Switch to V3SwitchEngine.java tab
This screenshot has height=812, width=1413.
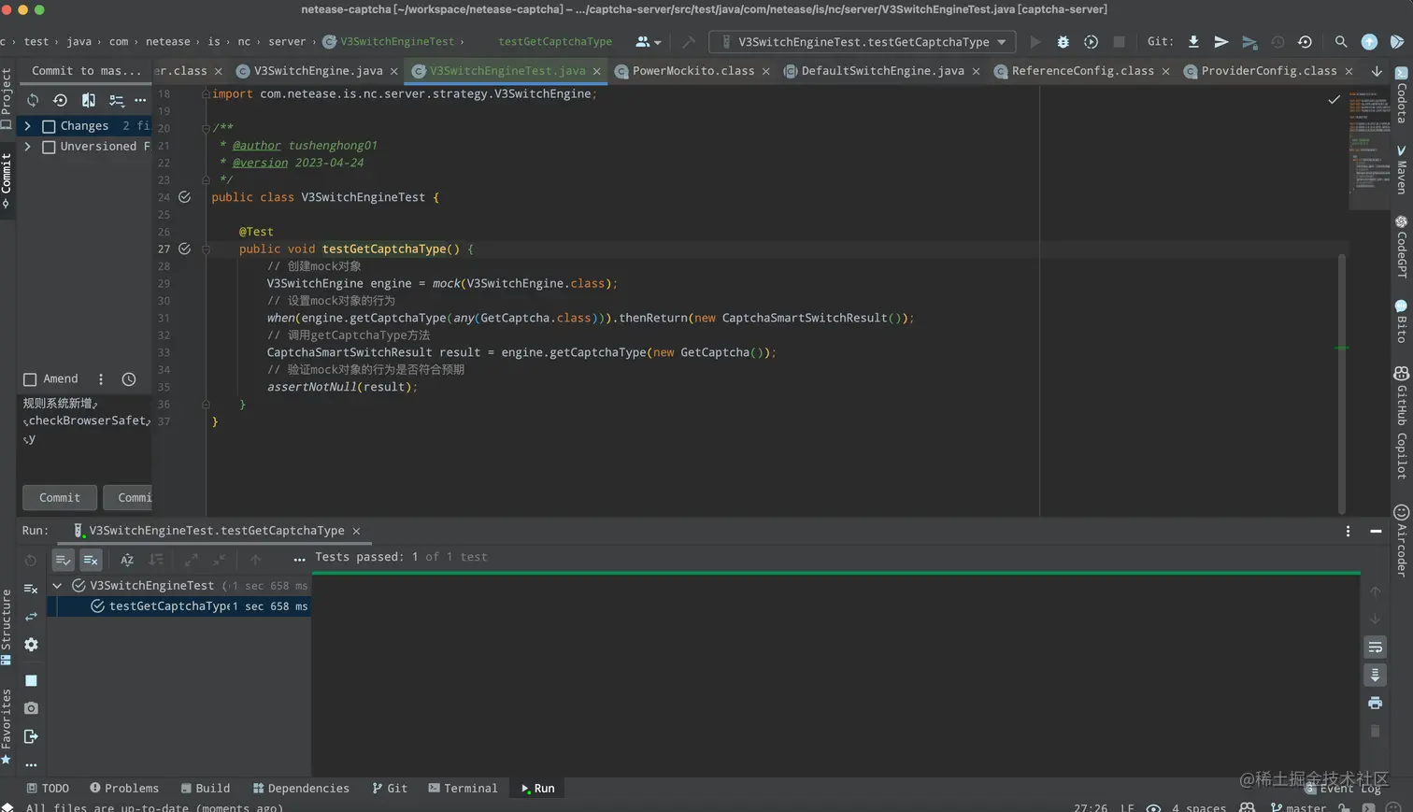(318, 71)
